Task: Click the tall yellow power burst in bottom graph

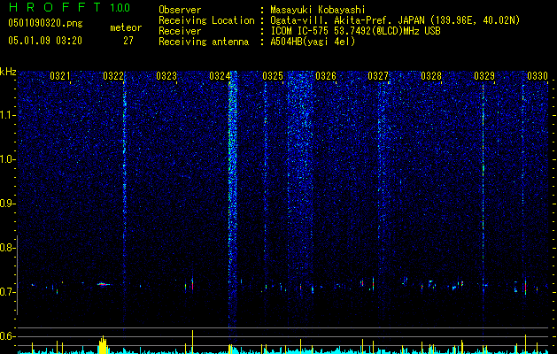Action: pyautogui.click(x=103, y=346)
